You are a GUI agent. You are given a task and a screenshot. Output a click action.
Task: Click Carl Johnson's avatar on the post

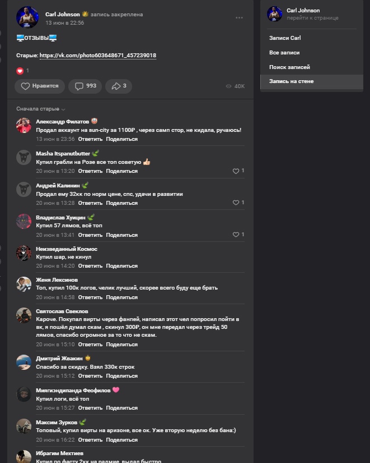(27, 17)
